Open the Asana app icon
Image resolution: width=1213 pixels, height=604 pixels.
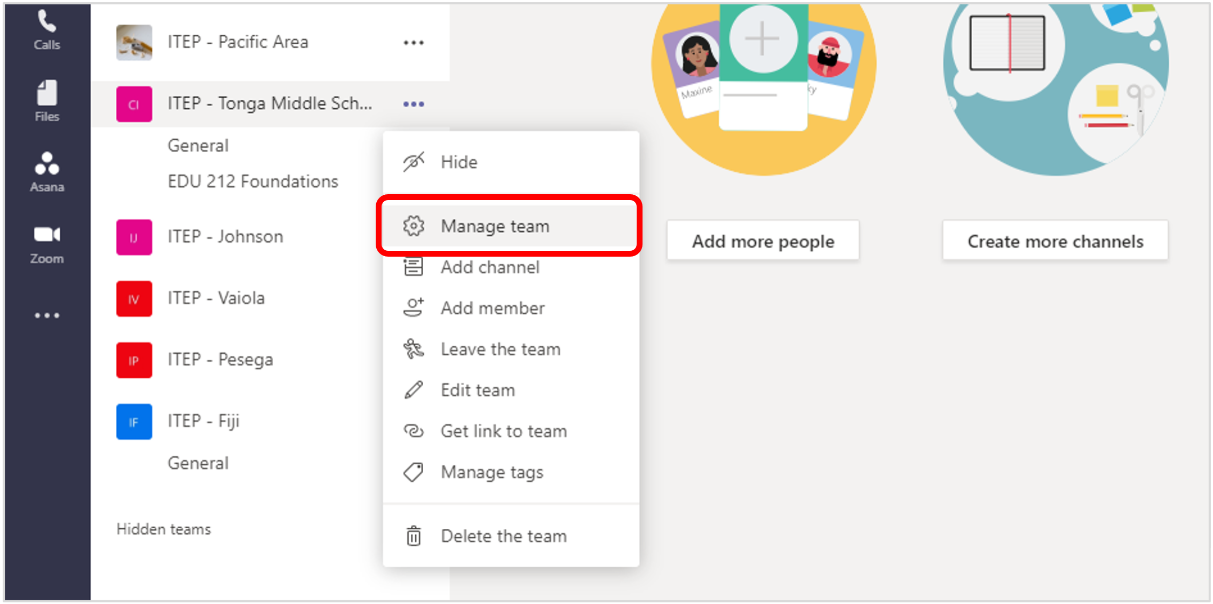coord(47,171)
